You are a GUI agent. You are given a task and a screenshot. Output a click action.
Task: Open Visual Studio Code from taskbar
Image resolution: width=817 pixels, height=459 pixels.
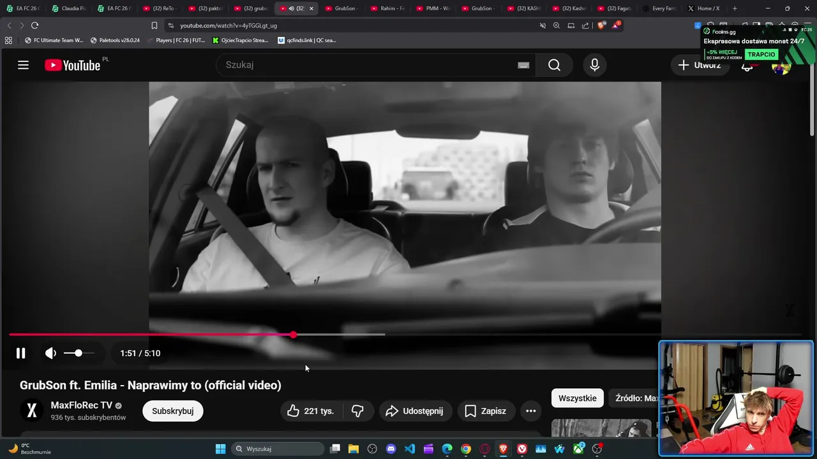point(410,449)
